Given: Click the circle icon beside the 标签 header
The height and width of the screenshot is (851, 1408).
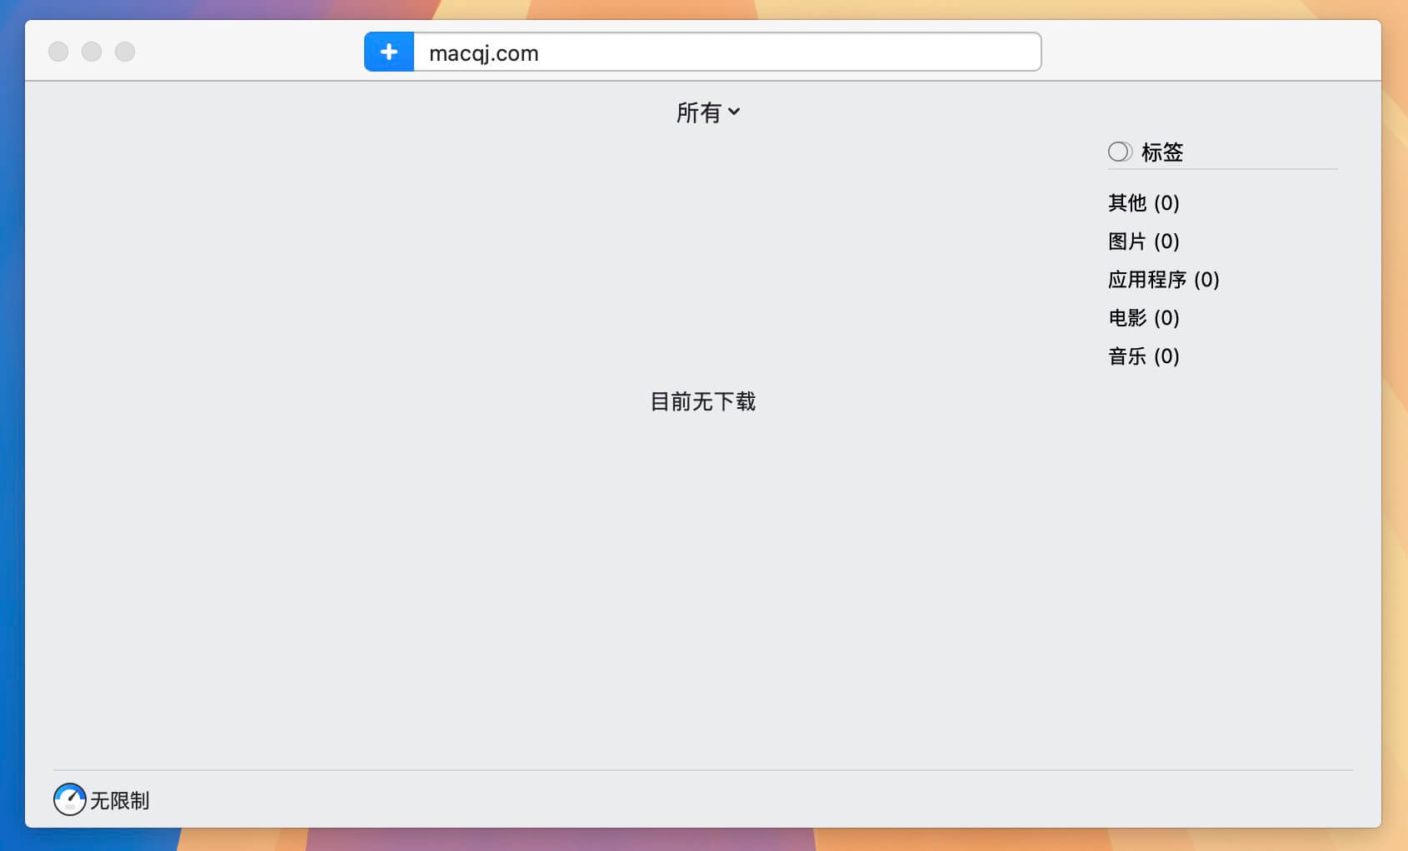Looking at the screenshot, I should (1119, 152).
